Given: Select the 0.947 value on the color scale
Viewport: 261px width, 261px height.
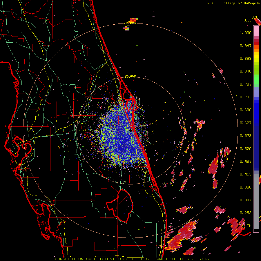Looking at the screenshot, I should tap(246, 46).
